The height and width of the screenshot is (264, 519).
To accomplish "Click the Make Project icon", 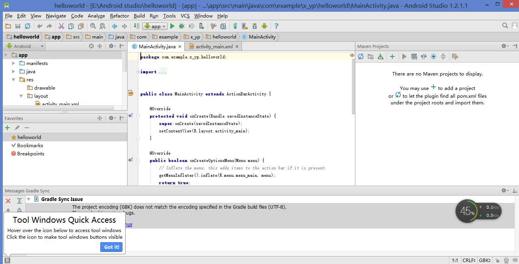I will click(136, 26).
